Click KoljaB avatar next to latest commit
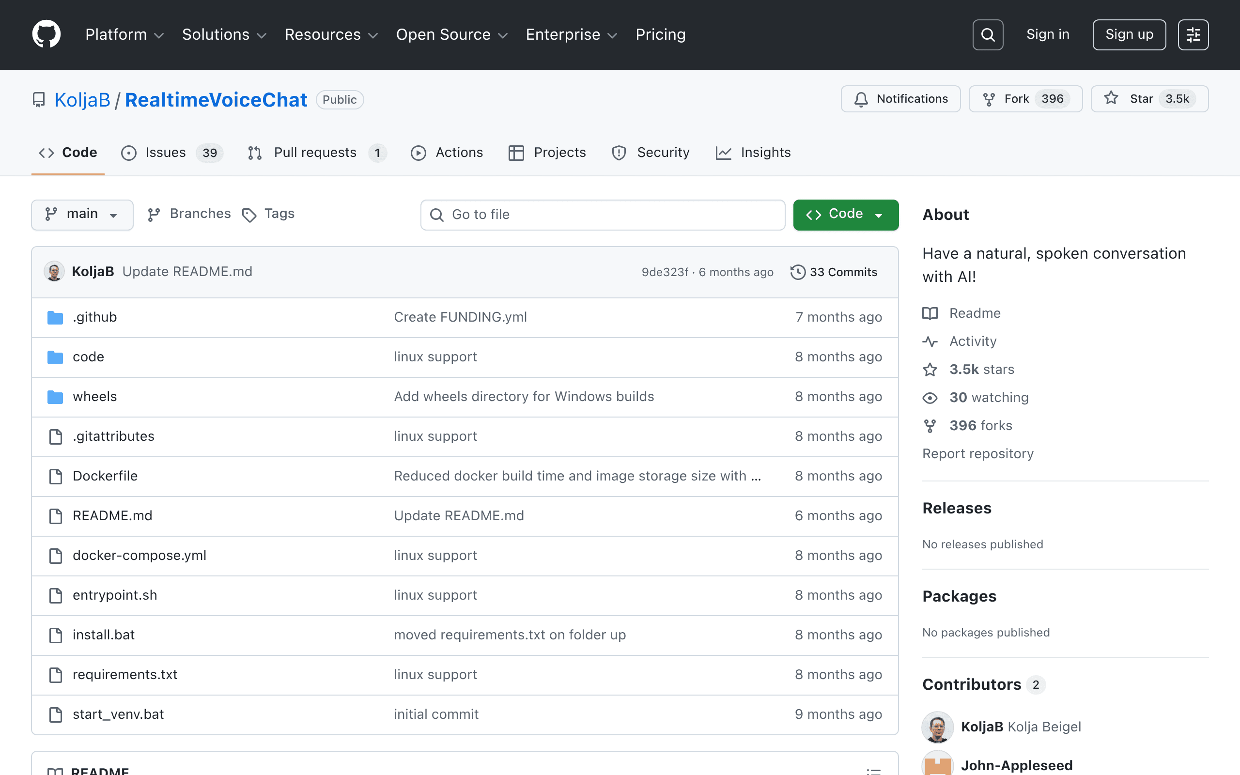 pyautogui.click(x=54, y=272)
